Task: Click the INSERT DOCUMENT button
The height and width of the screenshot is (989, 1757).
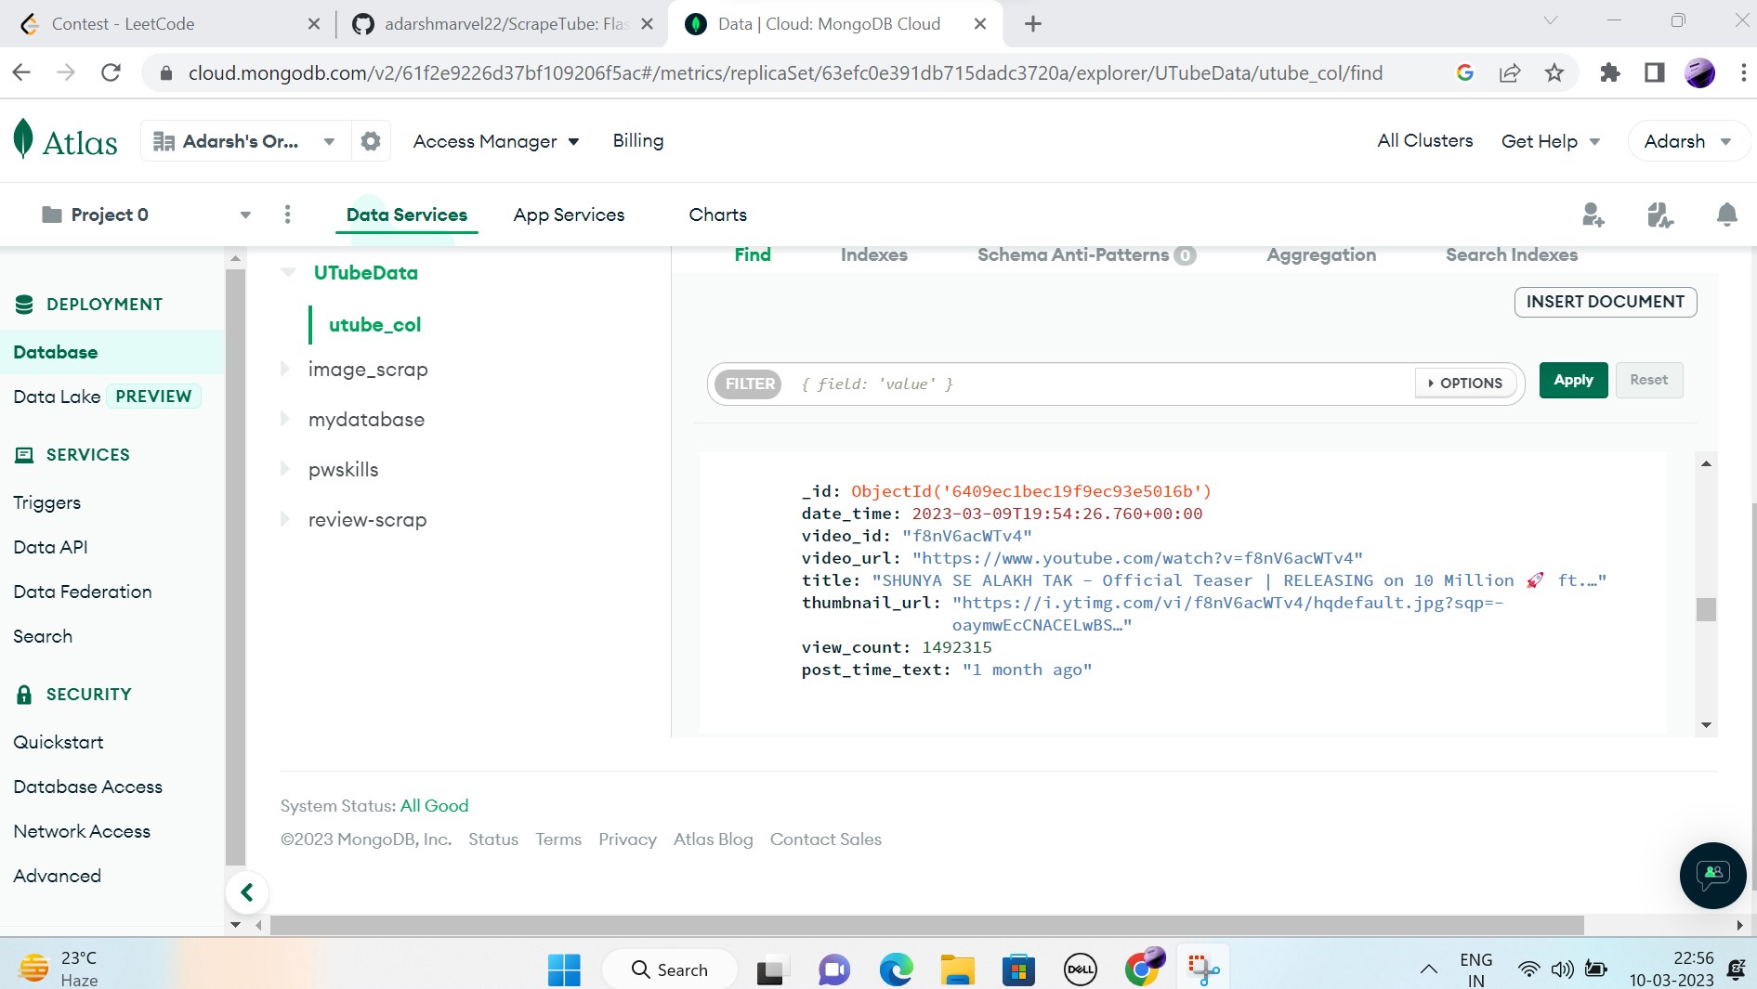Action: click(x=1605, y=302)
